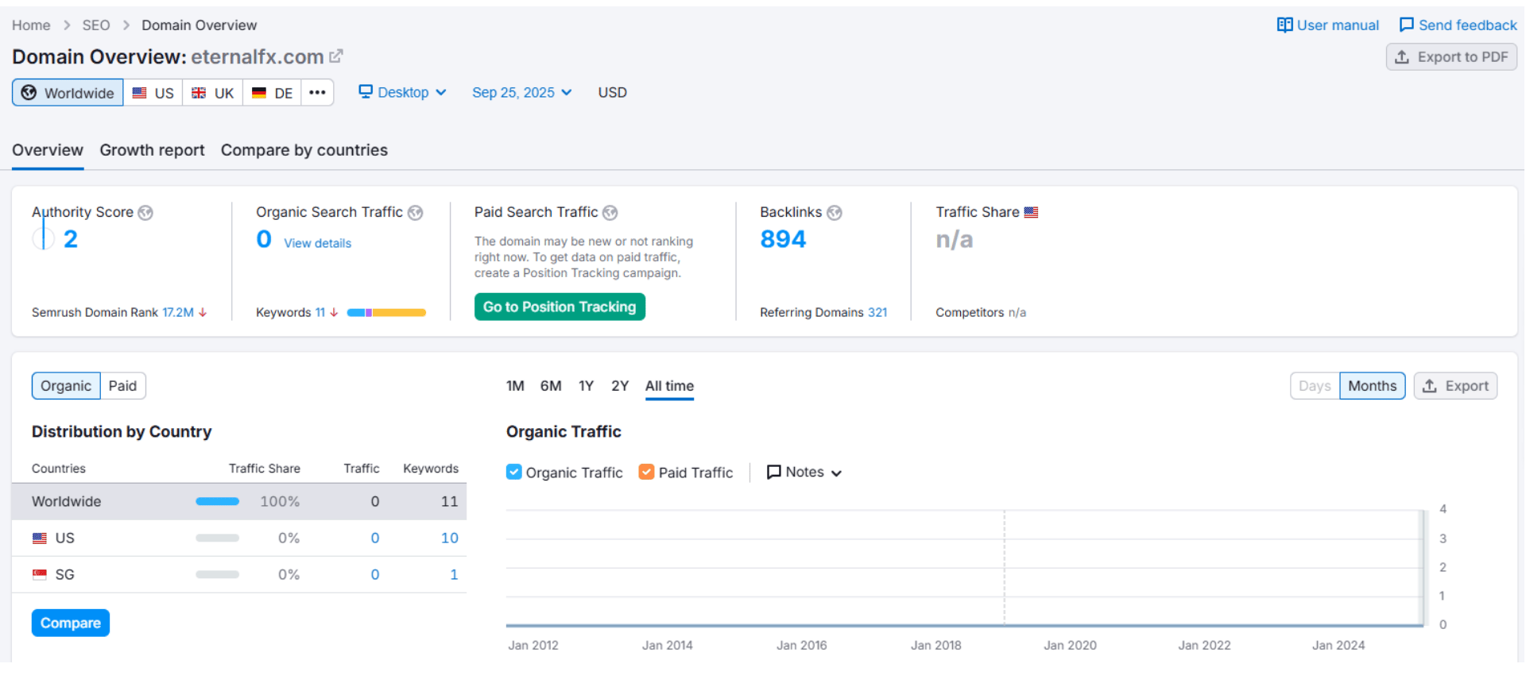Screen dimensions: 1526x683
Task: Click globe info icon next to Authority Score
Action: click(x=145, y=213)
